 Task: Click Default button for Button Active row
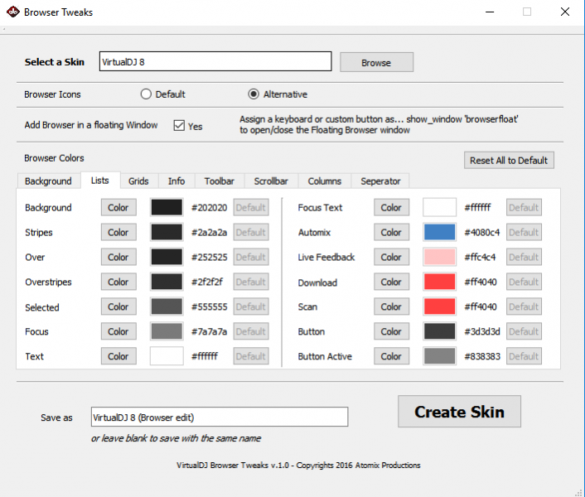(524, 356)
